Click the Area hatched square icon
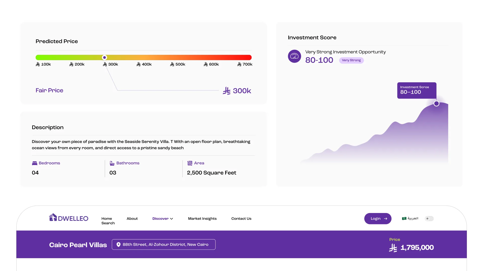The width and height of the screenshot is (483, 271). click(x=190, y=163)
